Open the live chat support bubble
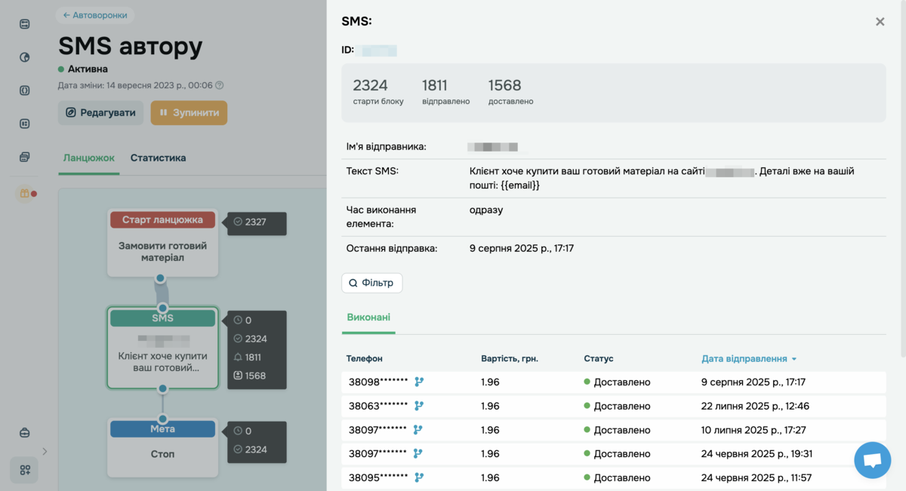This screenshot has height=491, width=906. coord(872,460)
